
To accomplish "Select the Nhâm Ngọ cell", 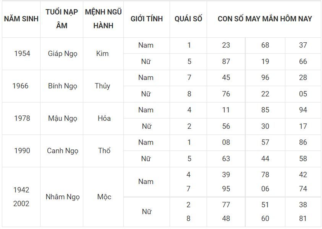I will click(63, 197).
